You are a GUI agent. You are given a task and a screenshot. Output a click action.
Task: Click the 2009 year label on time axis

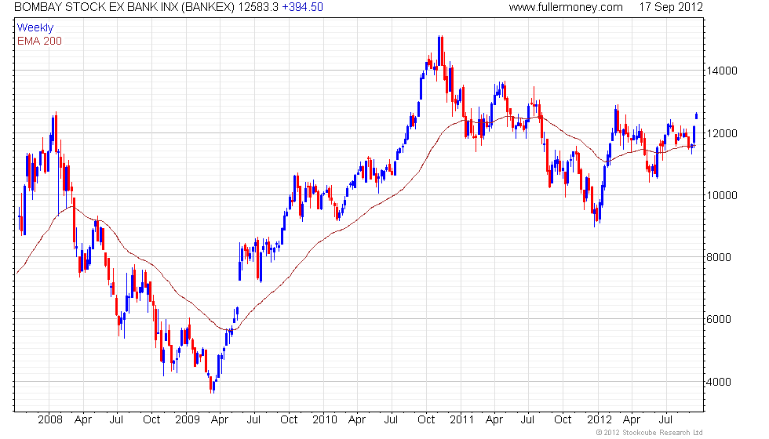point(188,420)
